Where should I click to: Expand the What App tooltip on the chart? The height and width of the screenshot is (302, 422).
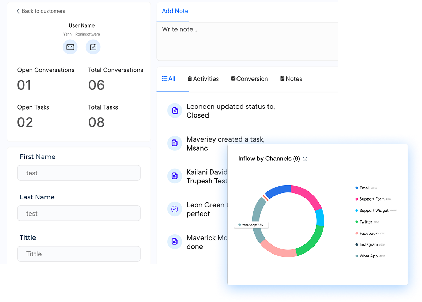coord(251,225)
